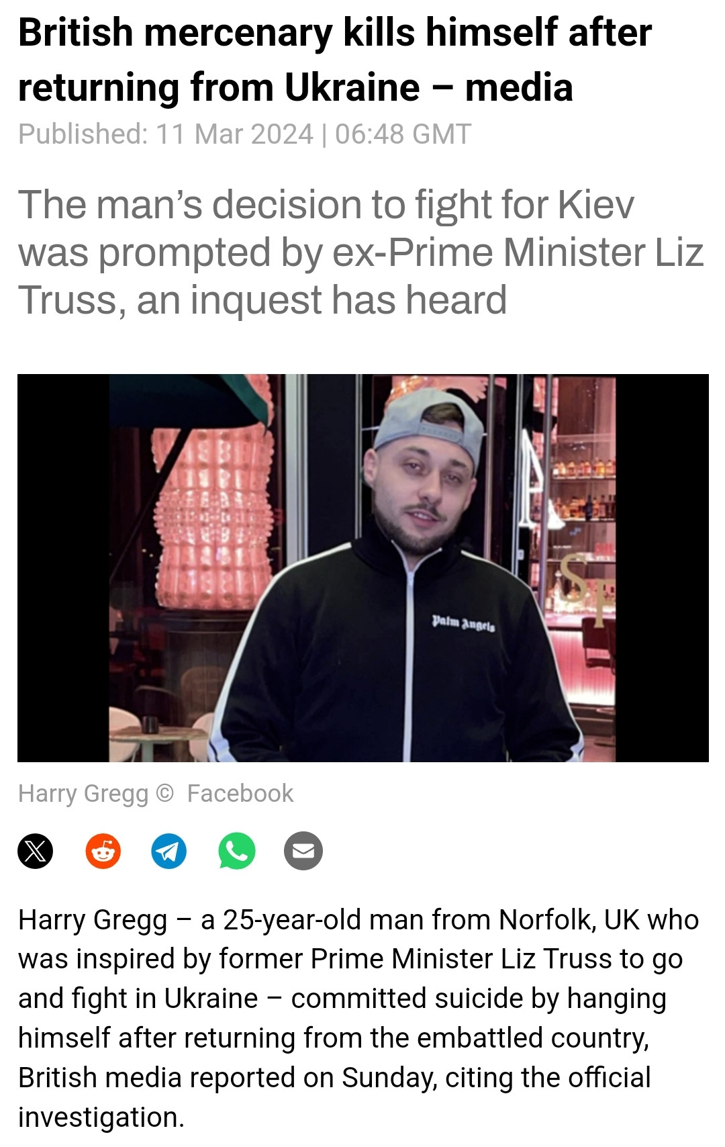Open the Harry Gregg article photo

(x=362, y=567)
